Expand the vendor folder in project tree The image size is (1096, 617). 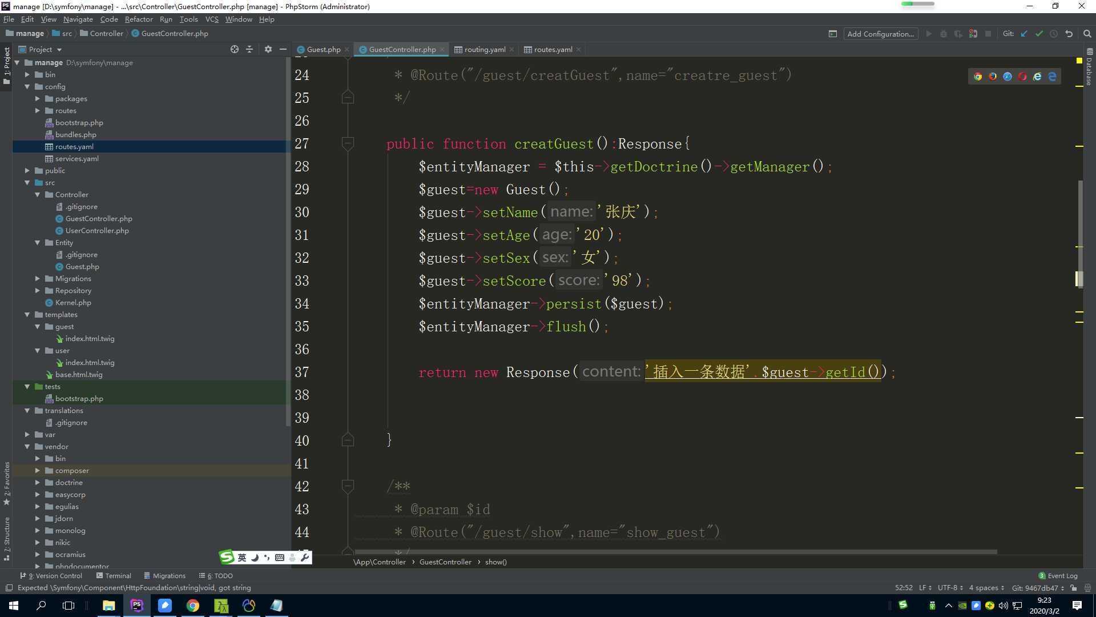(x=27, y=446)
